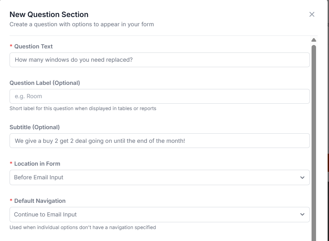Click the red asterisk beside Question Text
Image resolution: width=329 pixels, height=241 pixels.
point(11,46)
